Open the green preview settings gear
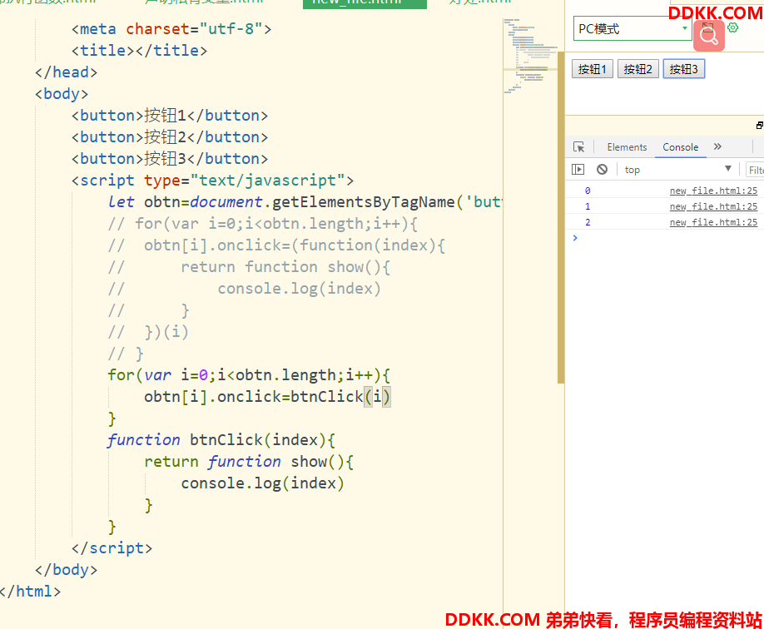Viewport: 764px width, 629px height. pos(733,27)
